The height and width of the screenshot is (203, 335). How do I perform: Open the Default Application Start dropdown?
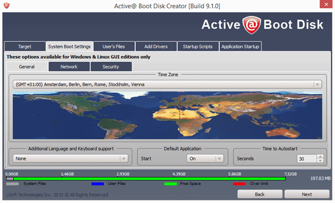[x=205, y=159]
